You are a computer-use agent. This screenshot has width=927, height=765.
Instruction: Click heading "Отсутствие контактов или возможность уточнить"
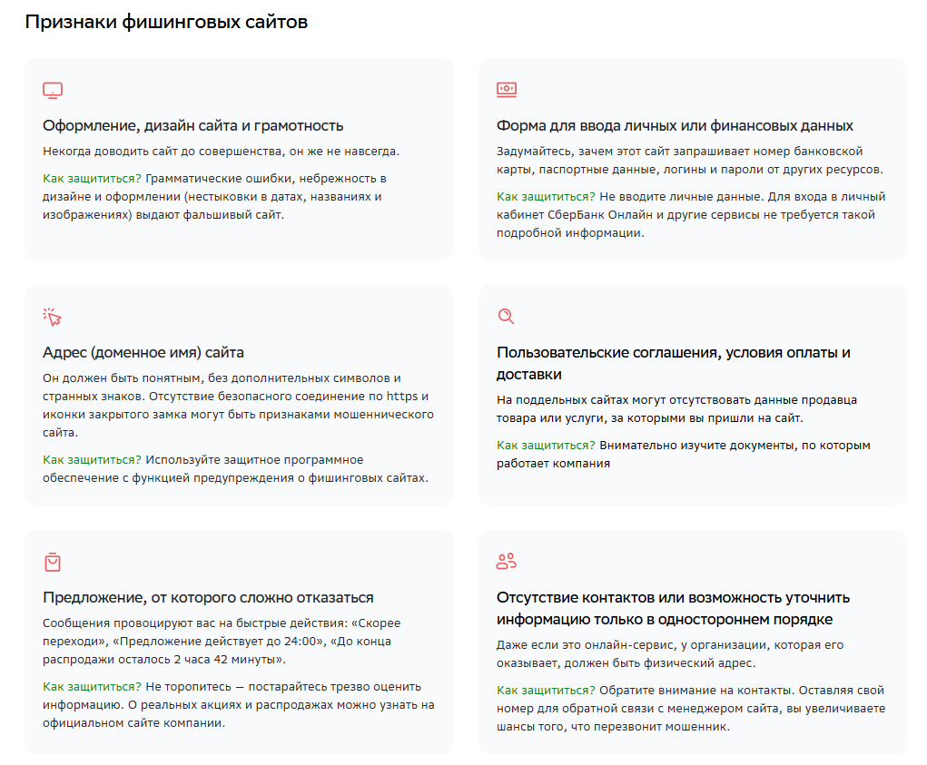coord(673,597)
